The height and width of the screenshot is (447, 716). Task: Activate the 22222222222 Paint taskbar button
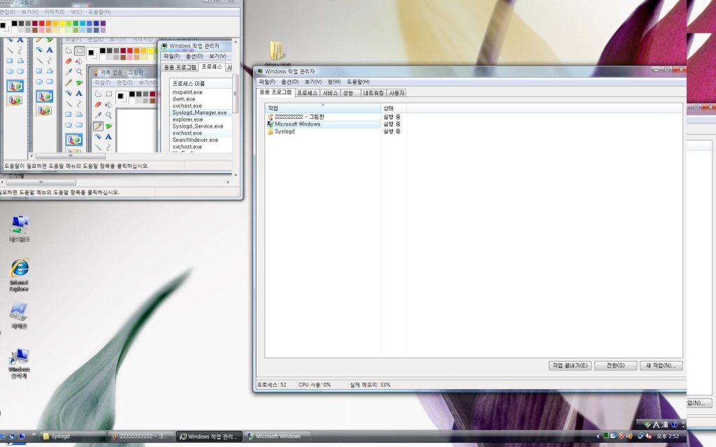click(x=141, y=436)
